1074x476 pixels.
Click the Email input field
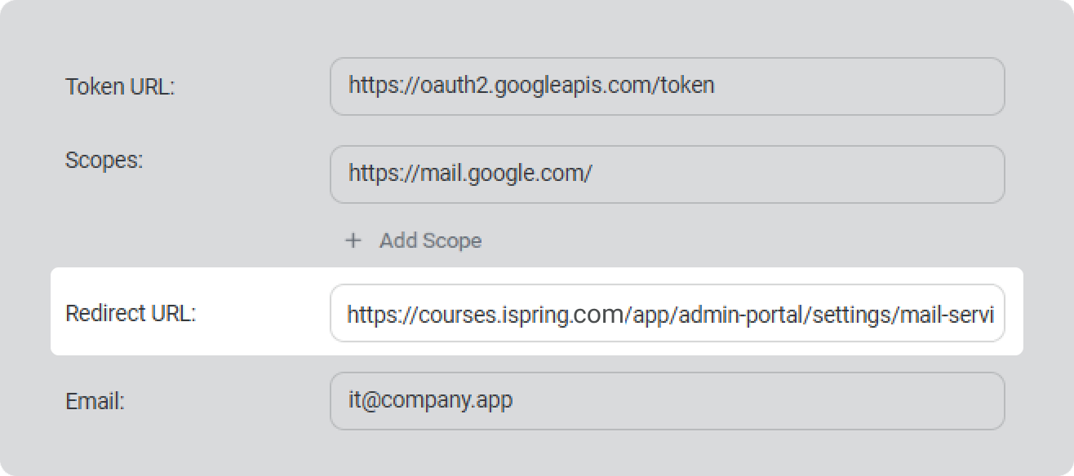point(666,400)
